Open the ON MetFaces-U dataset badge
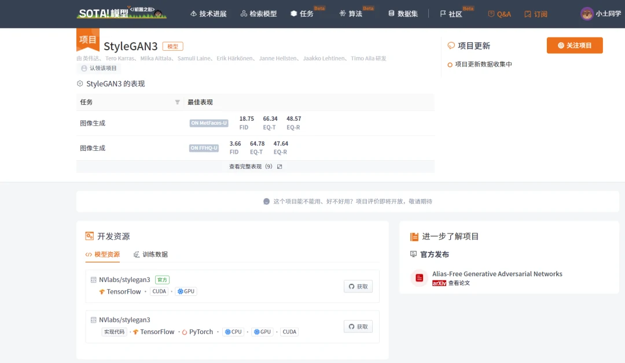Image resolution: width=625 pixels, height=363 pixels. pos(209,123)
